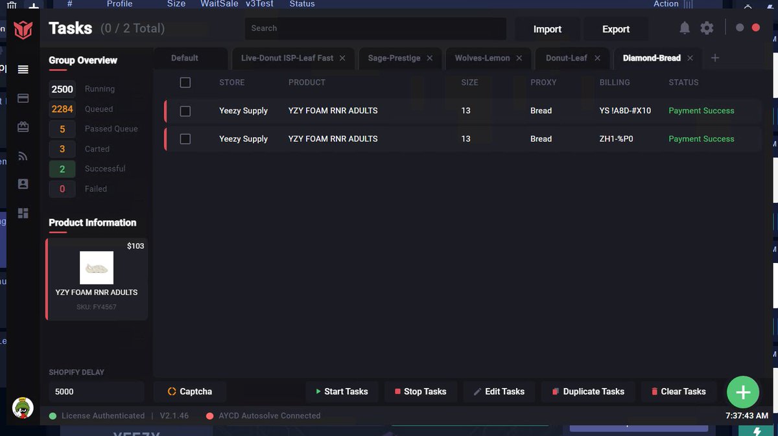Close the Wolves-Lemon tab
Screen dimensions: 778x436
coord(519,58)
